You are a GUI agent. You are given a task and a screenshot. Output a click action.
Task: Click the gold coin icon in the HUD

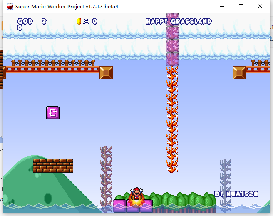(x=79, y=21)
